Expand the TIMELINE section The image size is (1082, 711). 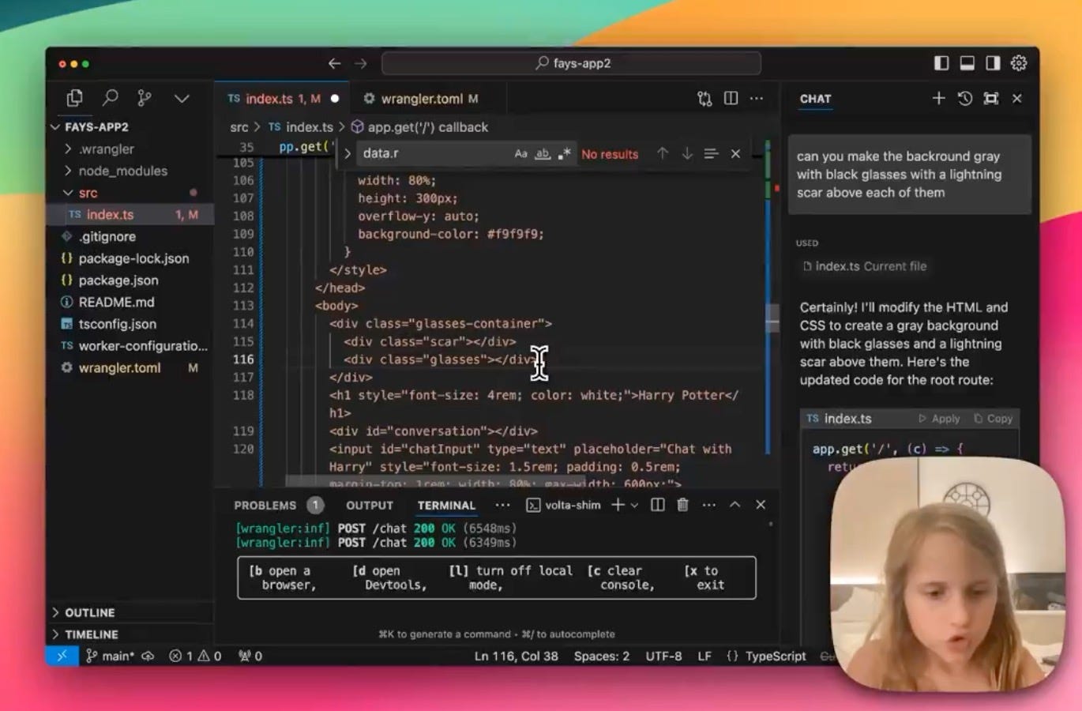point(130,634)
